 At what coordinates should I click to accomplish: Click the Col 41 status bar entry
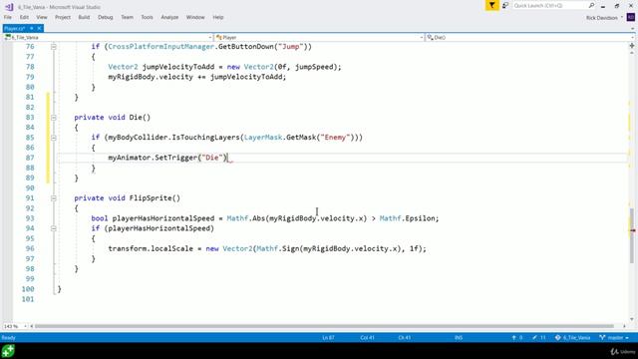367,337
